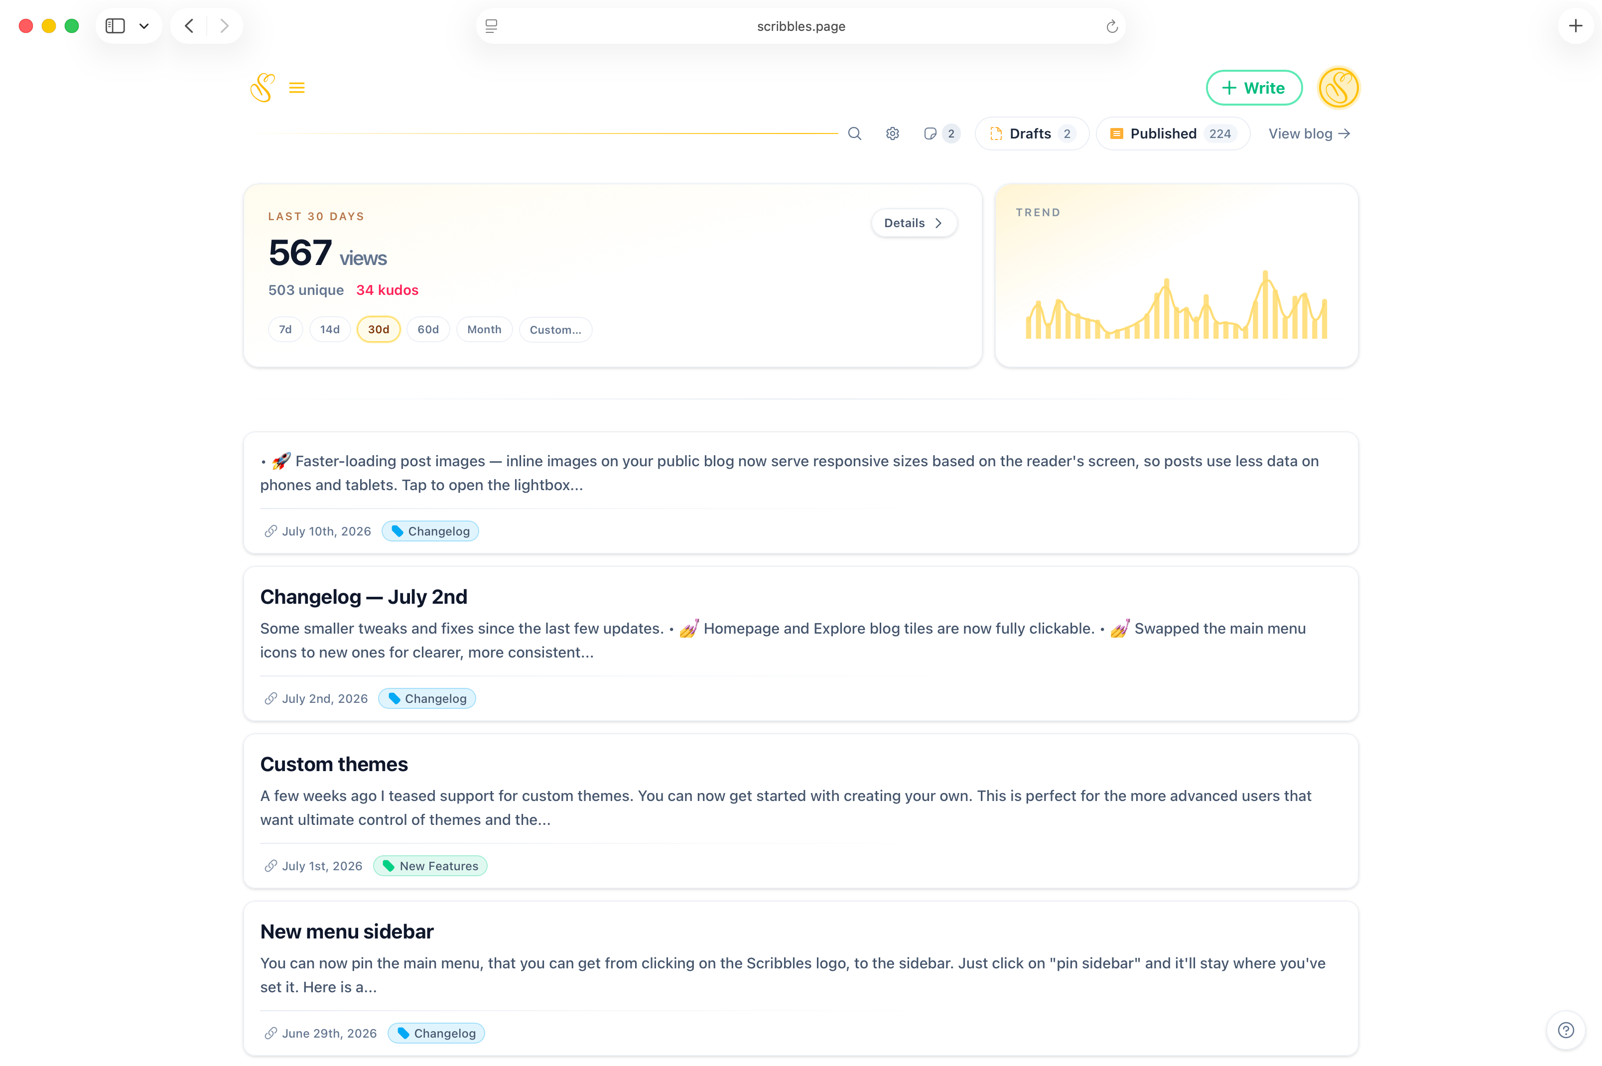Click the help question mark icon
Viewport: 1602px width, 1066px height.
click(x=1565, y=1030)
